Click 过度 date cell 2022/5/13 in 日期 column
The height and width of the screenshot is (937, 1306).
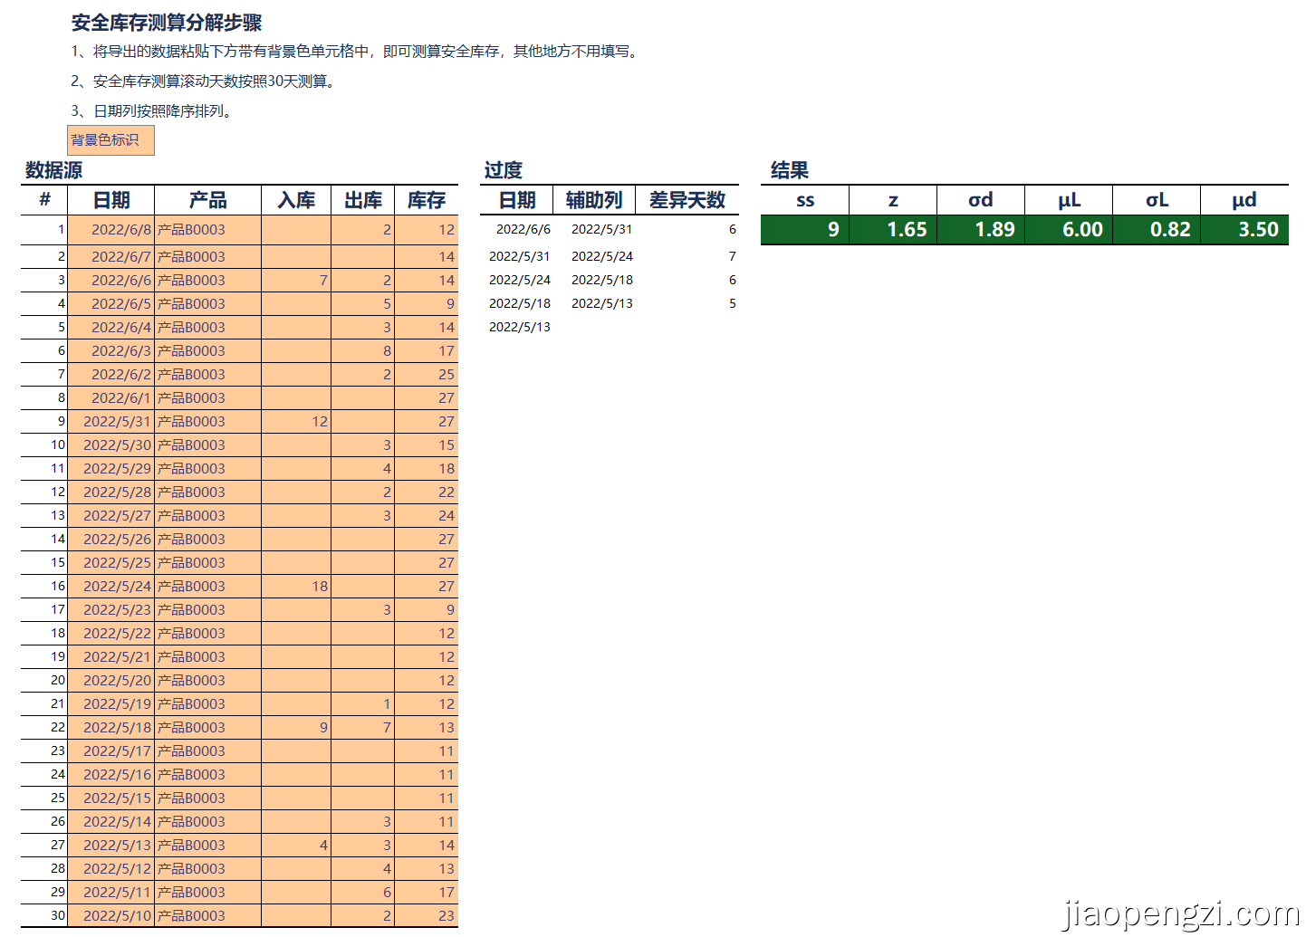click(x=516, y=328)
